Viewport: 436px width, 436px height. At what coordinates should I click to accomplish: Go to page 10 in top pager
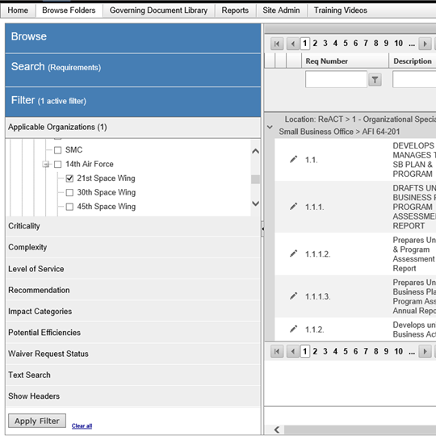tap(399, 44)
